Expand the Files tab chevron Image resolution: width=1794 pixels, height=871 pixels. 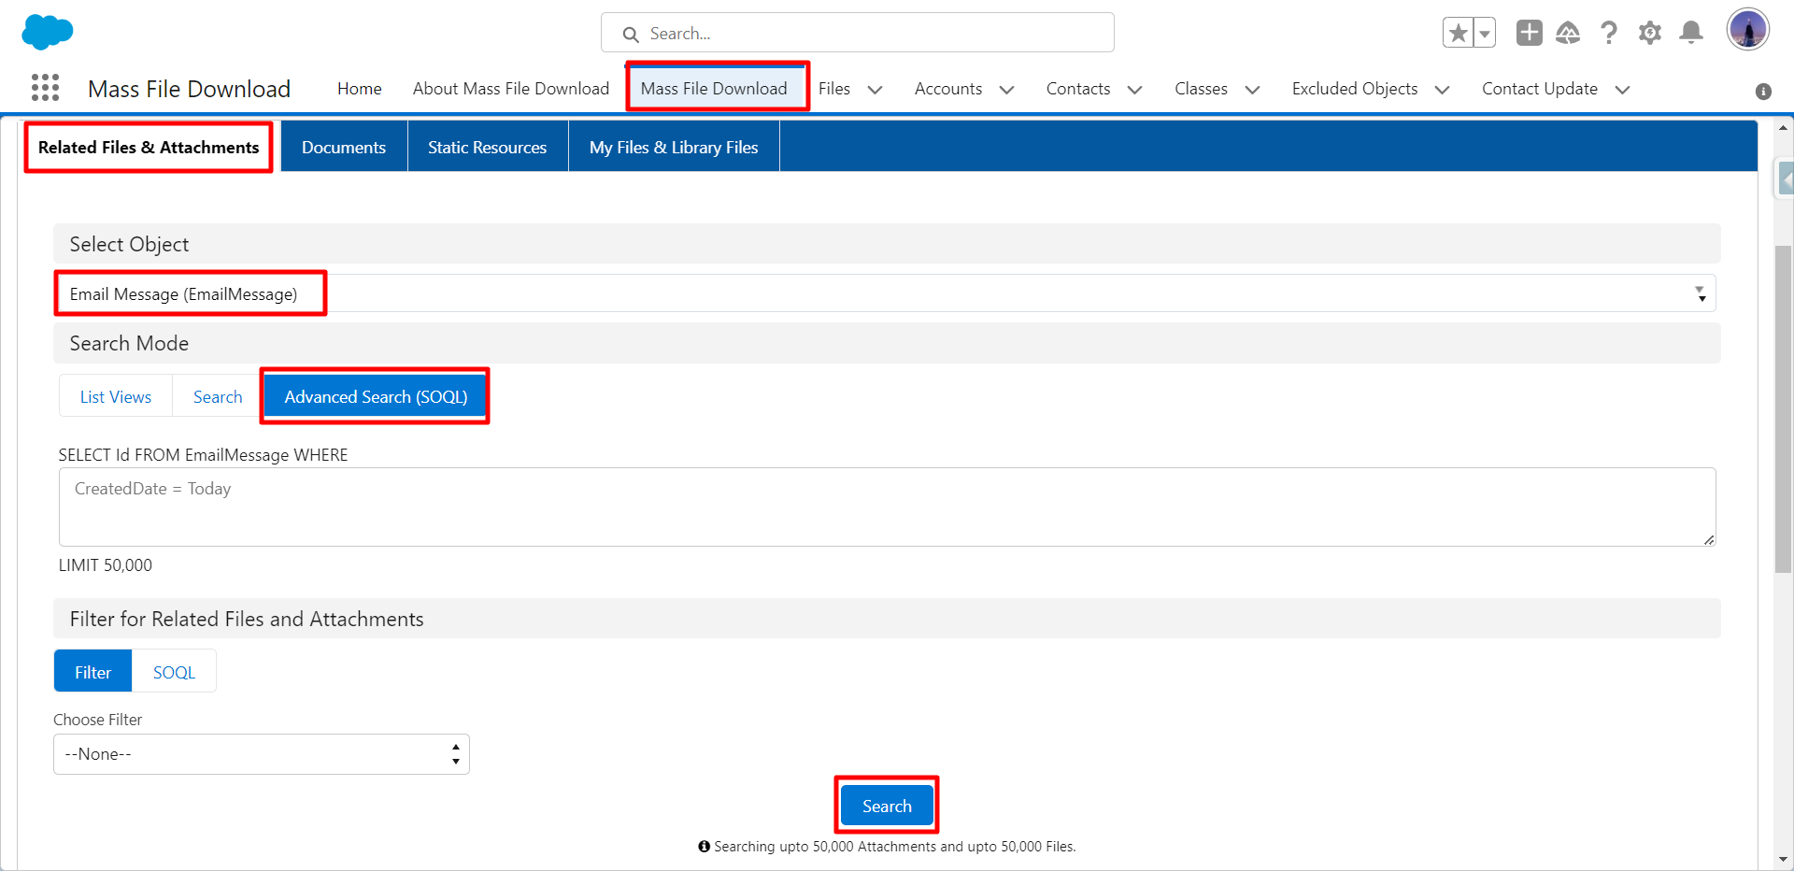[876, 90]
